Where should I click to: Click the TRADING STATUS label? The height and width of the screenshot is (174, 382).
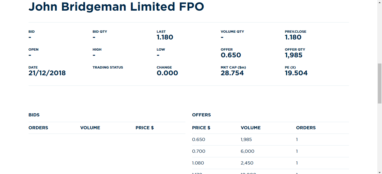tap(108, 67)
